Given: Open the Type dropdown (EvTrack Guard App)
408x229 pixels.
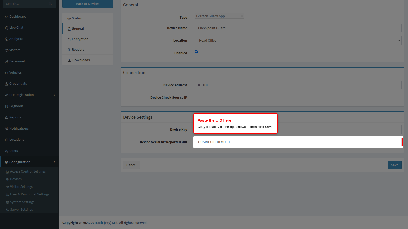Looking at the screenshot, I should click(220, 16).
